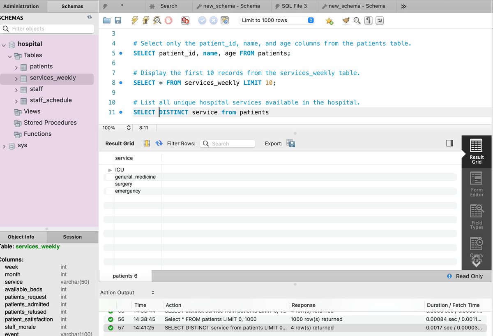Open the Session tab

pyautogui.click(x=72, y=237)
